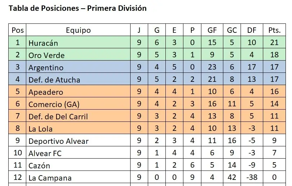Select the DF column header
Image resolution: width=292 pixels, height=186 pixels.
click(252, 30)
